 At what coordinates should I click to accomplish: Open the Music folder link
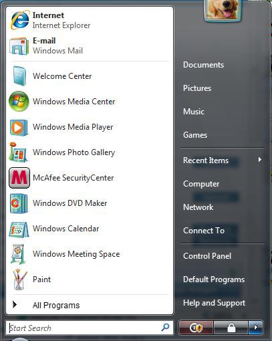click(x=194, y=112)
